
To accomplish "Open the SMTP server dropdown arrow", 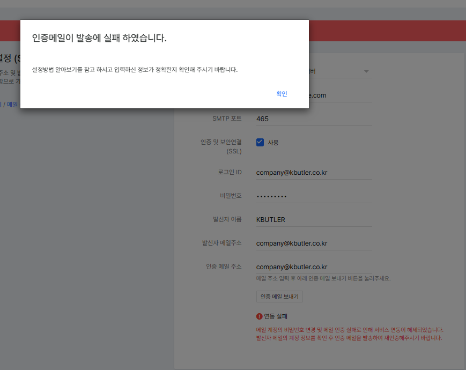I will pyautogui.click(x=366, y=71).
